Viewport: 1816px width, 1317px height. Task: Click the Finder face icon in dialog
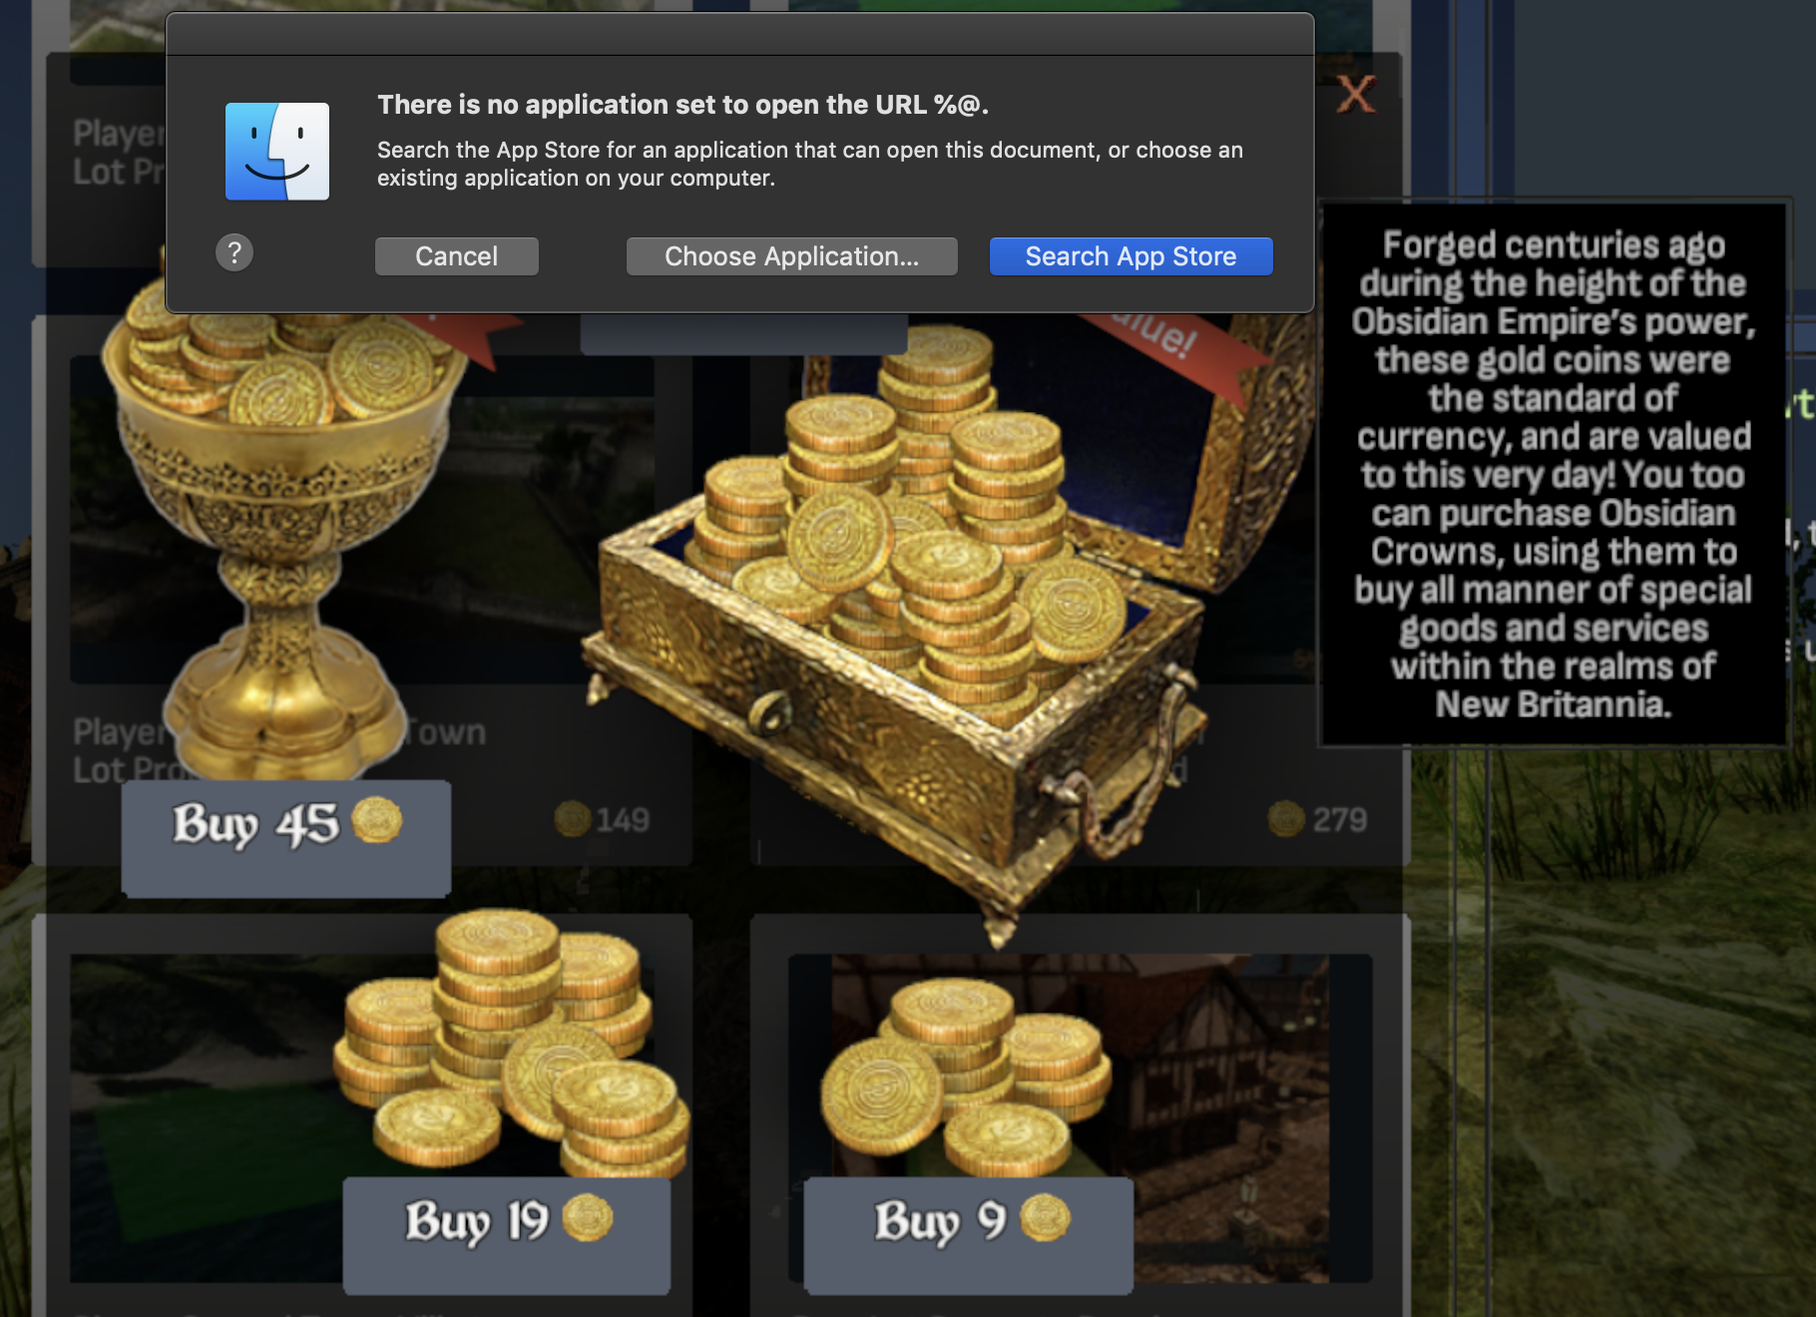point(277,152)
